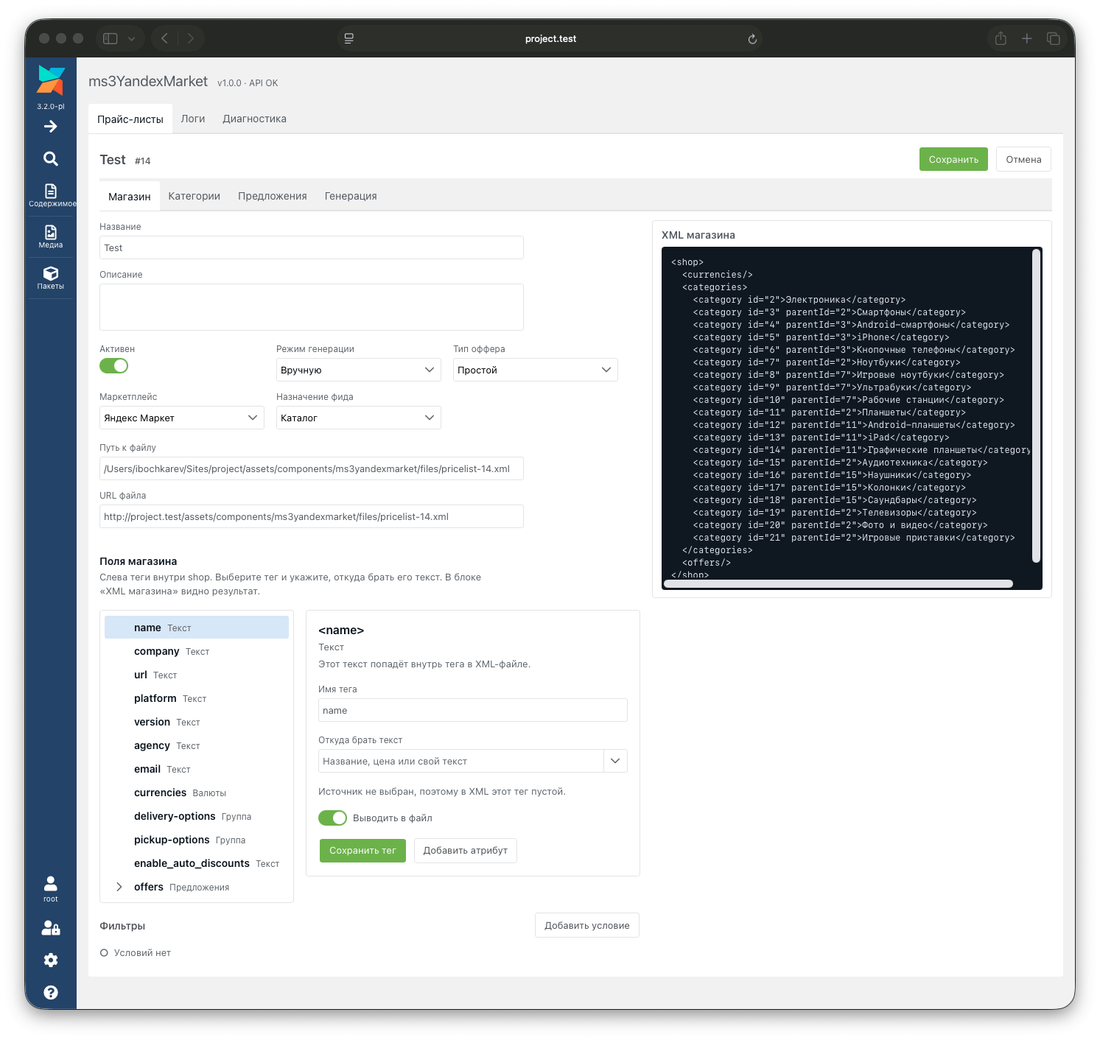The width and height of the screenshot is (1100, 1040).
Task: Click the Добавить атрибут button
Action: coord(465,850)
